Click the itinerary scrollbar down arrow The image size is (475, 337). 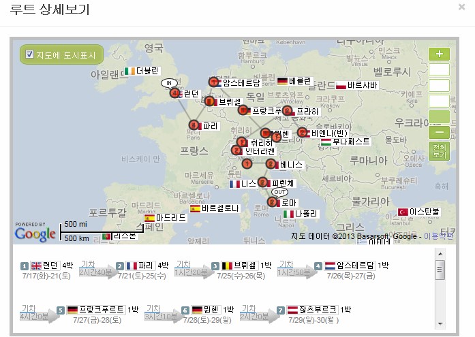(440, 323)
